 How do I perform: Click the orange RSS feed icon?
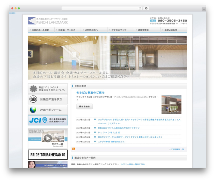tap(74, 149)
